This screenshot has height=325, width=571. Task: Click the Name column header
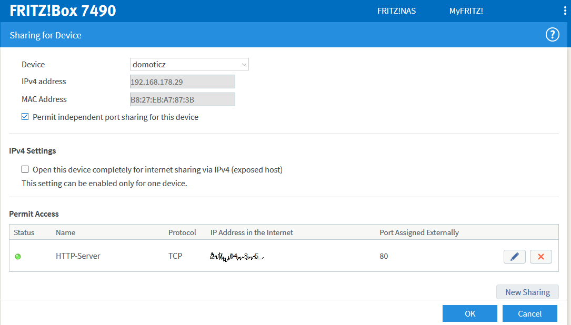pyautogui.click(x=66, y=232)
